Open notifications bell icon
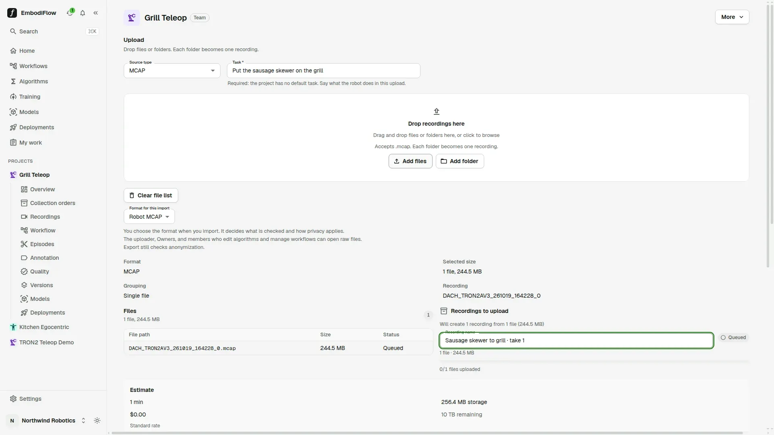774x435 pixels. coord(83,13)
